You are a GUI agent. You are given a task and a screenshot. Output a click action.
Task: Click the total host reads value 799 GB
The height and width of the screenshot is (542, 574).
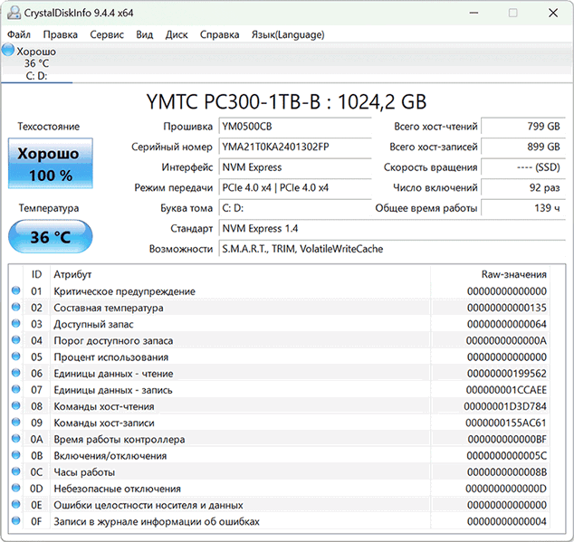coord(523,127)
